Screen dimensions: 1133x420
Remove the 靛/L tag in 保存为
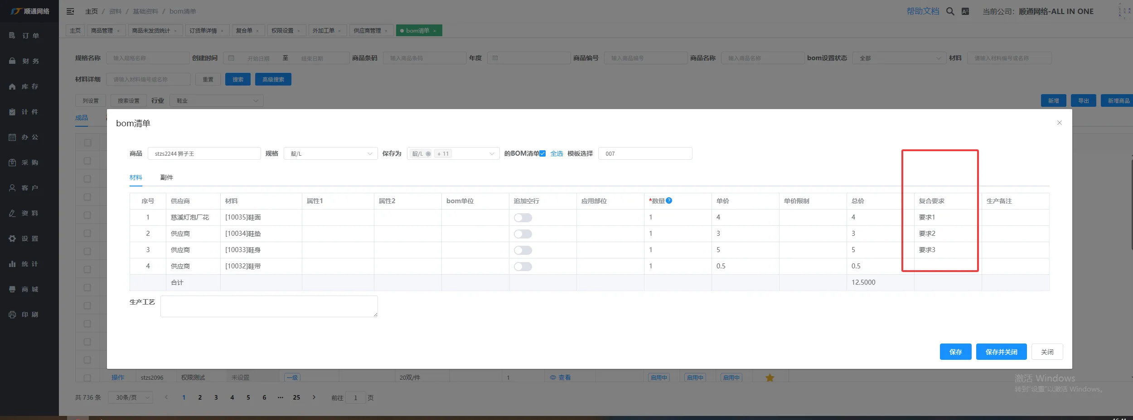(x=428, y=154)
